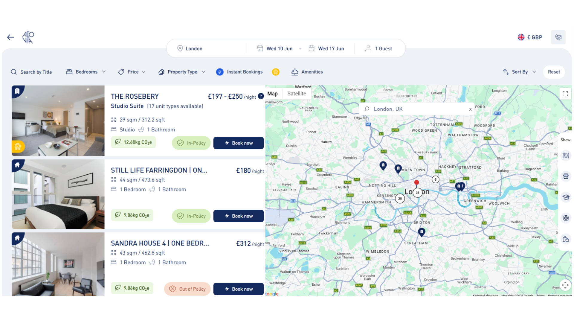The width and height of the screenshot is (574, 323).
Task: Toggle the yellow award badge filter
Action: tap(276, 72)
